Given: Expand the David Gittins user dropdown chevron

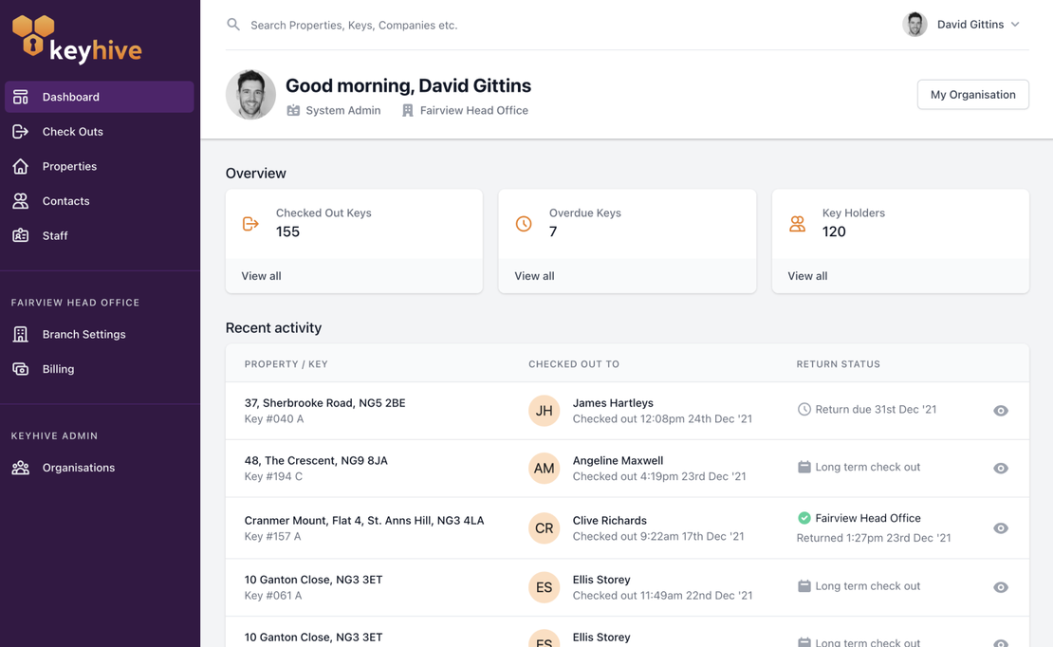Looking at the screenshot, I should (1015, 25).
